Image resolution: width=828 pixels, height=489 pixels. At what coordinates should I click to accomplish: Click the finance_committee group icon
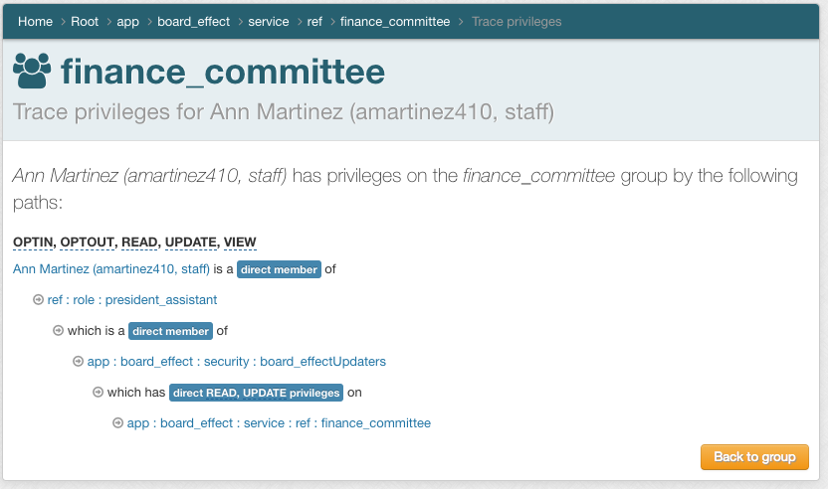coord(32,71)
